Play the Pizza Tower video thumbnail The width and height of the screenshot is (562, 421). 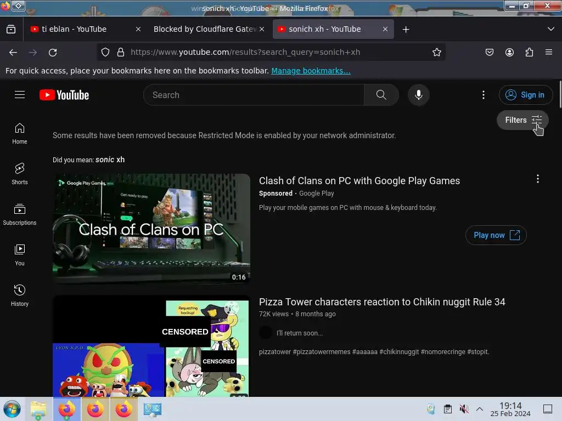pyautogui.click(x=151, y=346)
